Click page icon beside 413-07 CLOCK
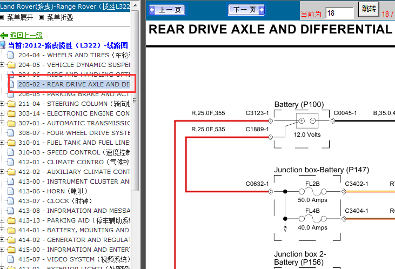 point(11,201)
